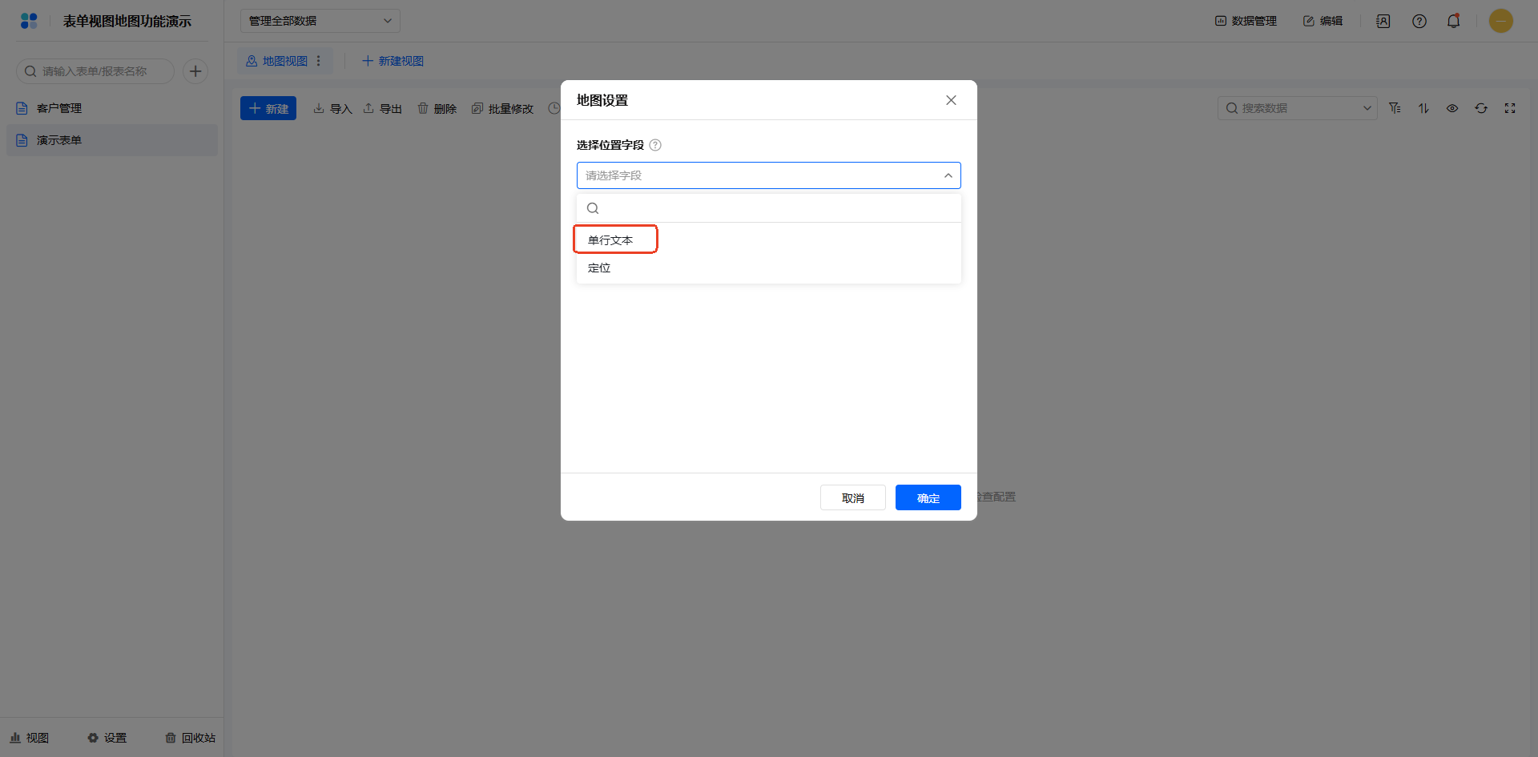The width and height of the screenshot is (1538, 757).
Task: Click the help icon next to 选择位置字段
Action: coord(655,145)
